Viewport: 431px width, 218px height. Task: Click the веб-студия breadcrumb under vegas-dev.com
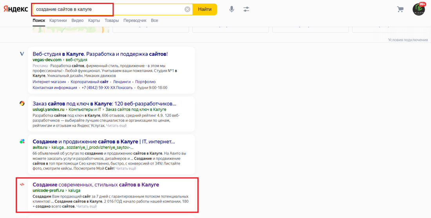[x=76, y=60]
